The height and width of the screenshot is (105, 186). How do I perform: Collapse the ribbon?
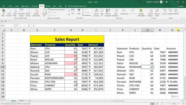[185, 18]
